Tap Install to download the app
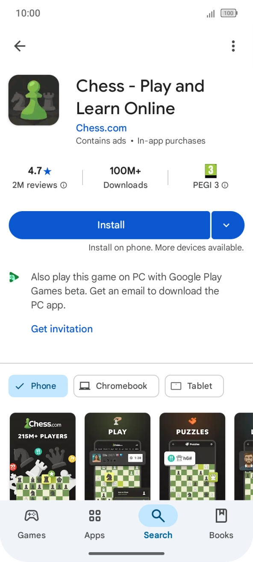The width and height of the screenshot is (253, 562). 110,225
